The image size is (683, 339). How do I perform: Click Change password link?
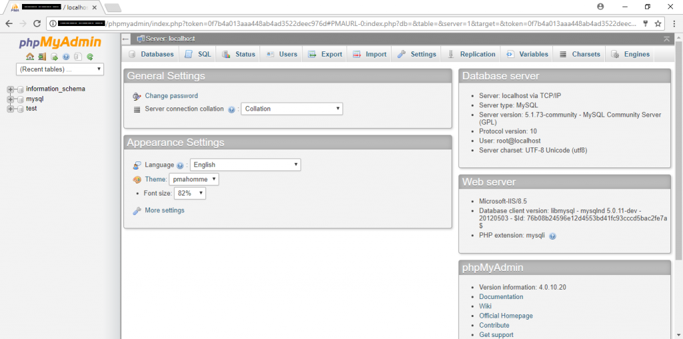coord(171,96)
